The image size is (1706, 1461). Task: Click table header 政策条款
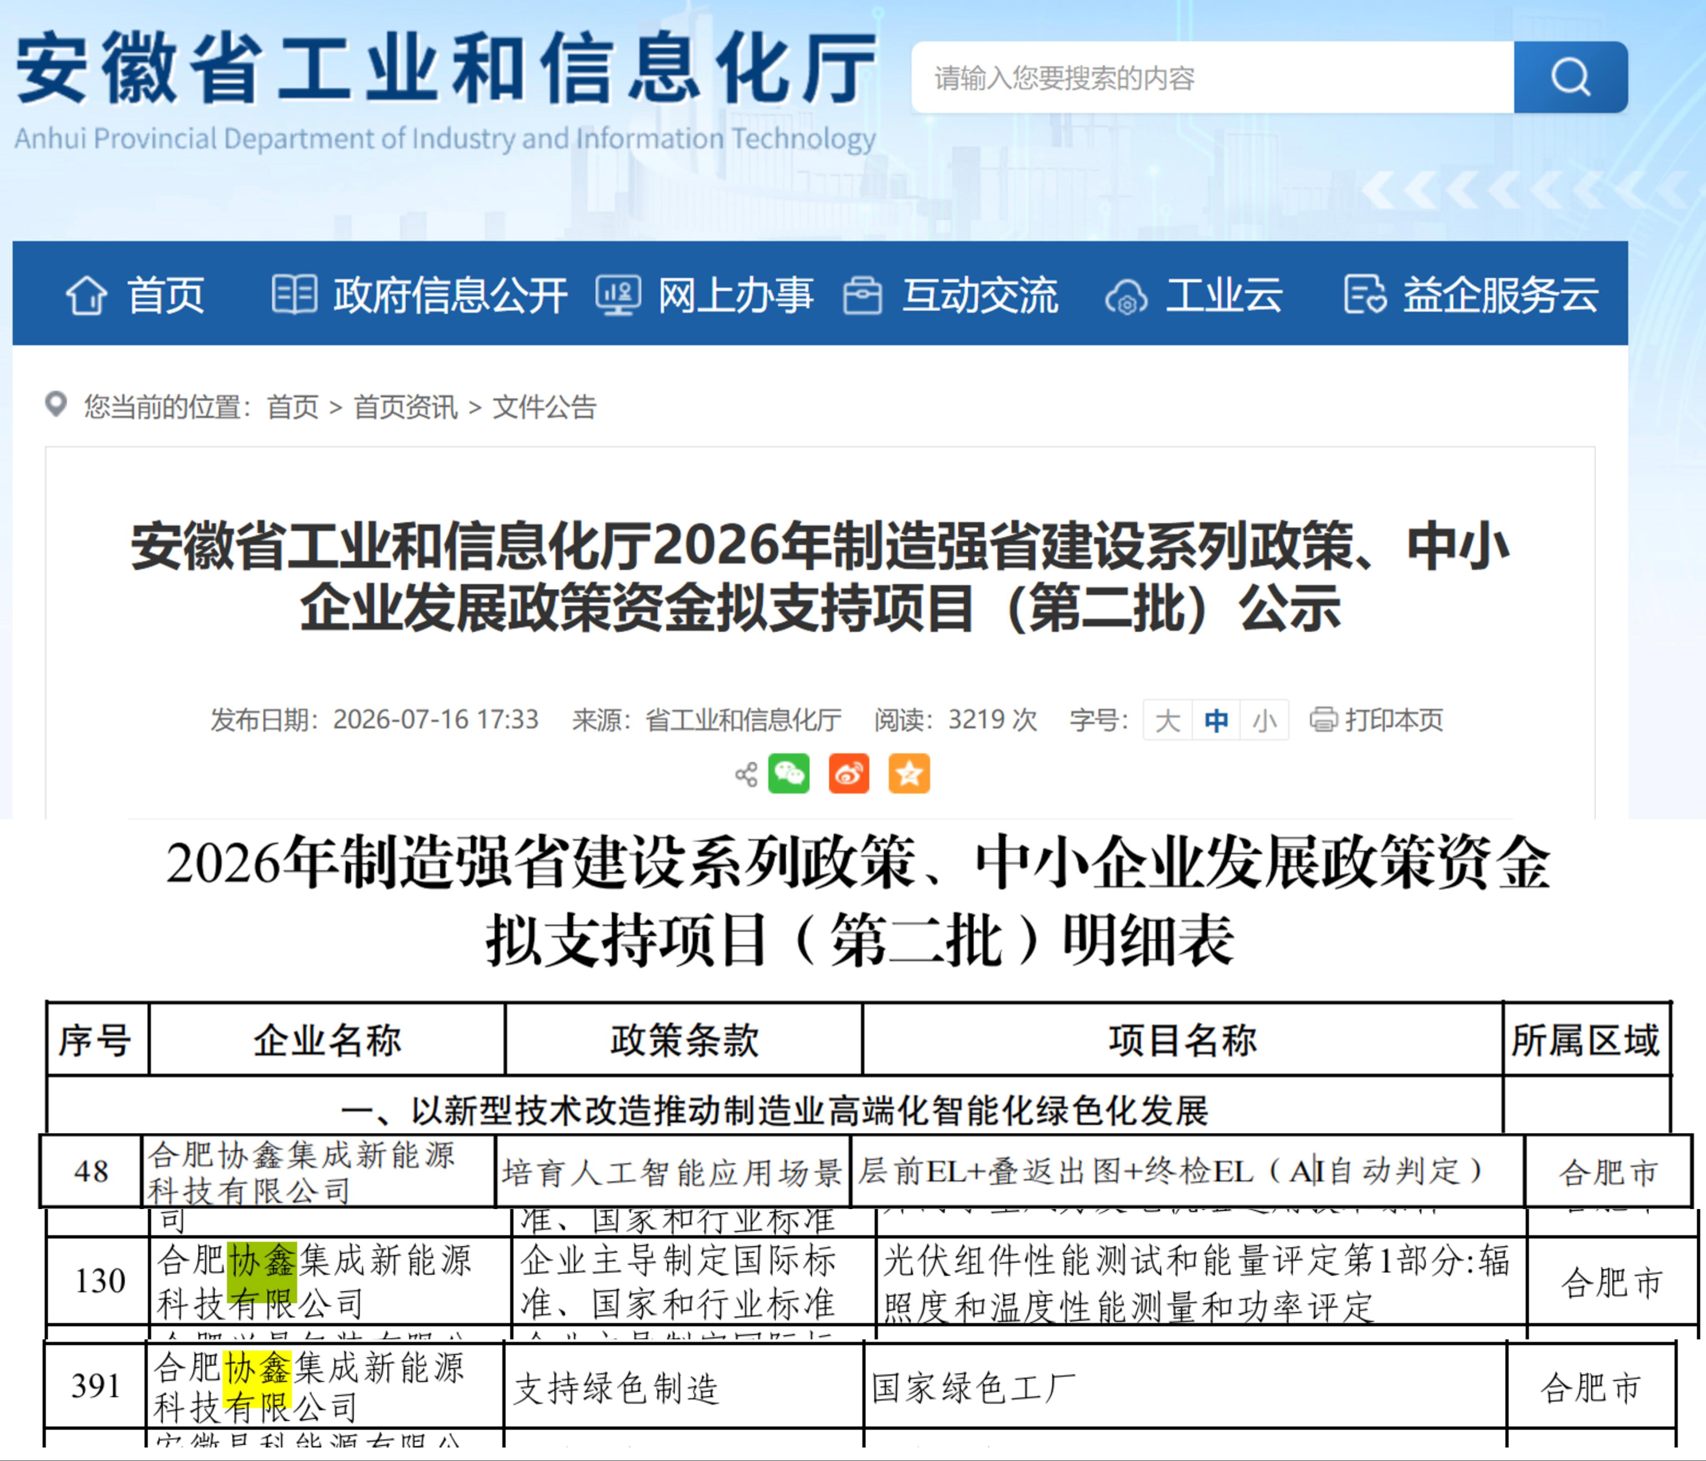coord(684,1040)
